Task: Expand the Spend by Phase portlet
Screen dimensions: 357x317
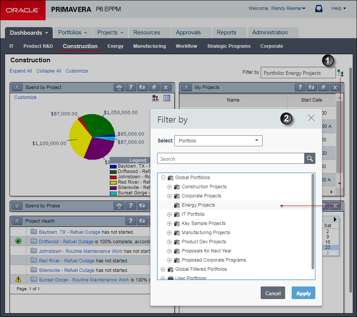Action: pyautogui.click(x=17, y=206)
